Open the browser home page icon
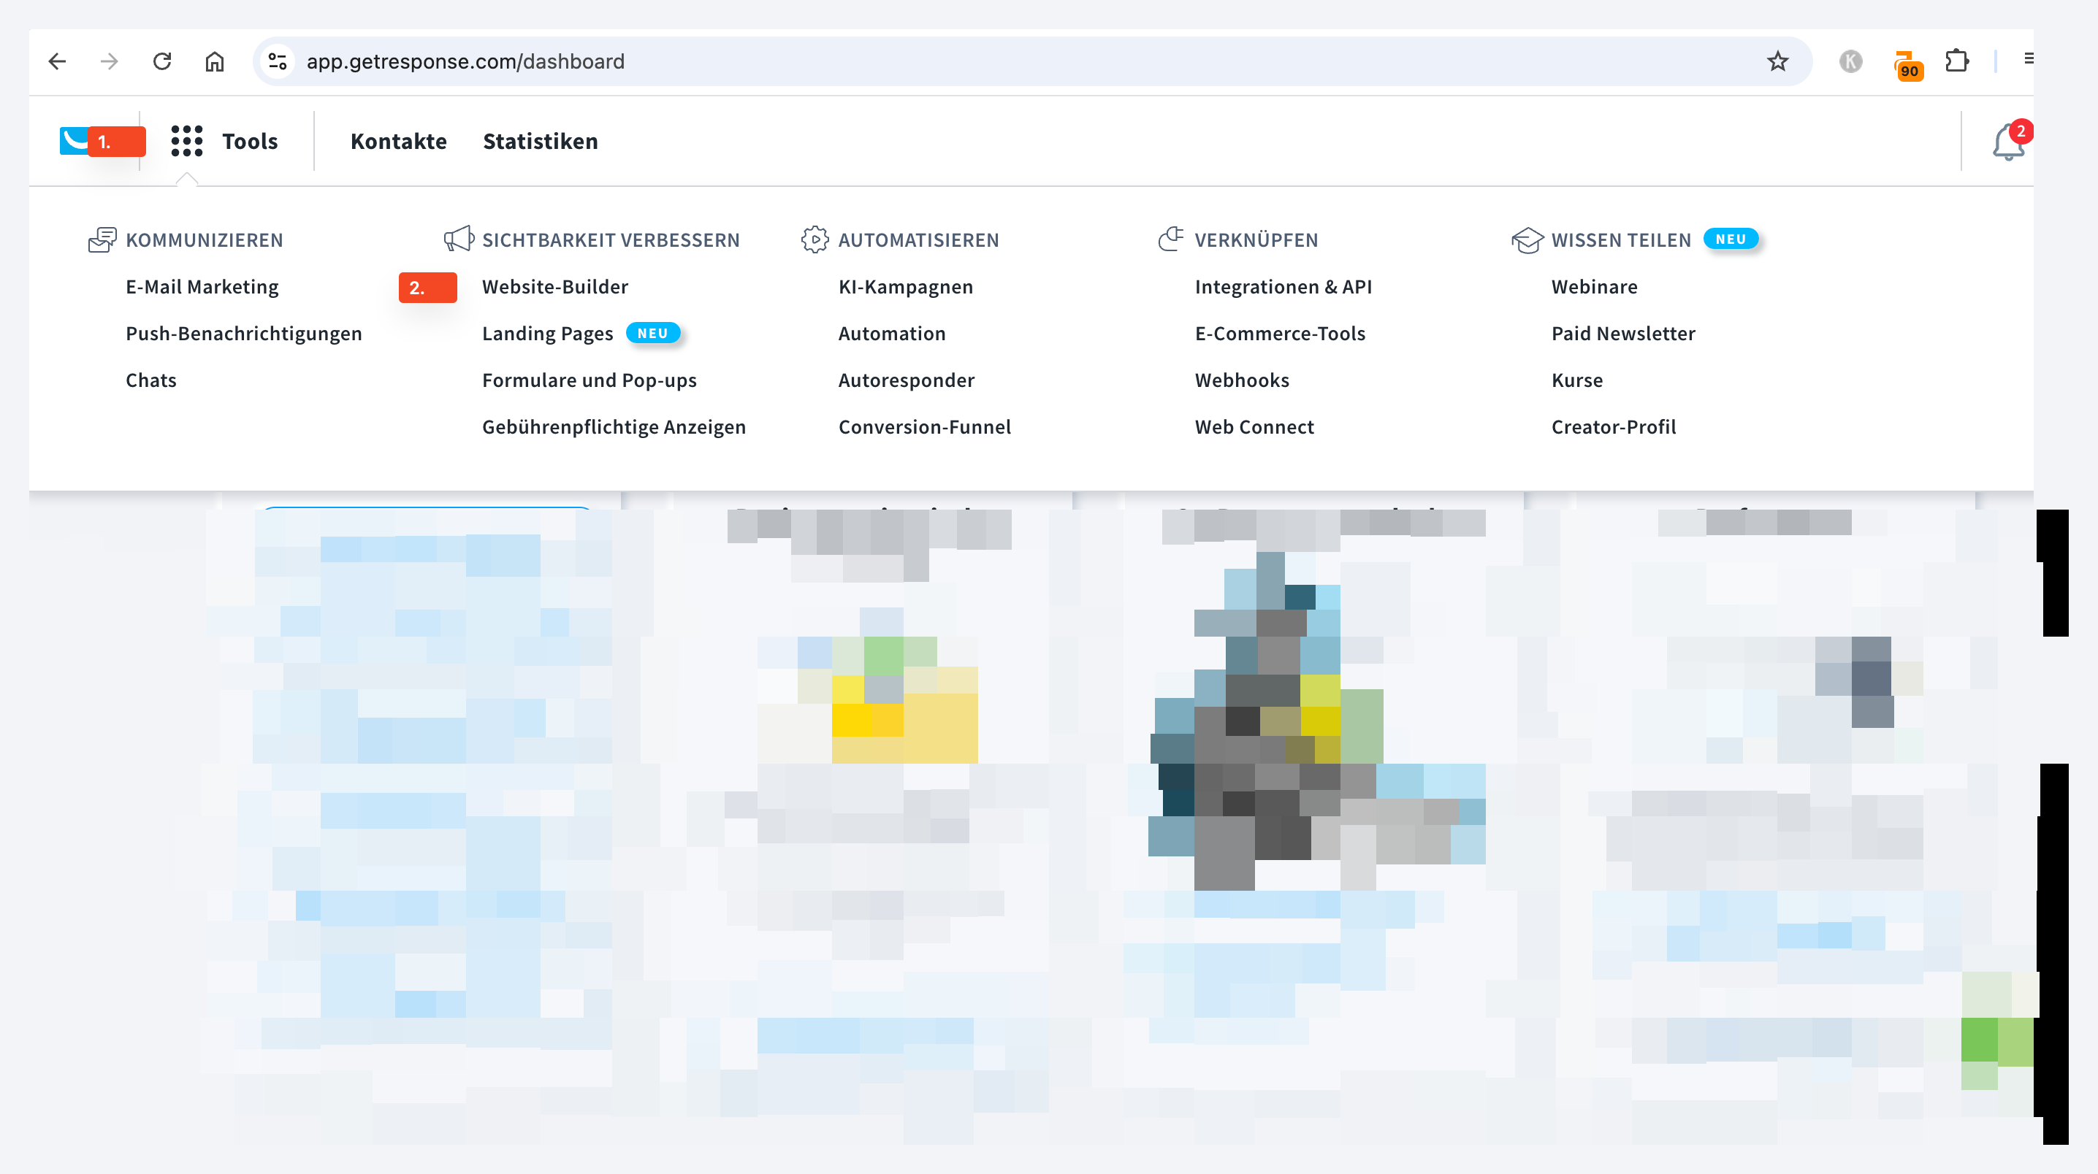The height and width of the screenshot is (1174, 2098). coord(214,61)
